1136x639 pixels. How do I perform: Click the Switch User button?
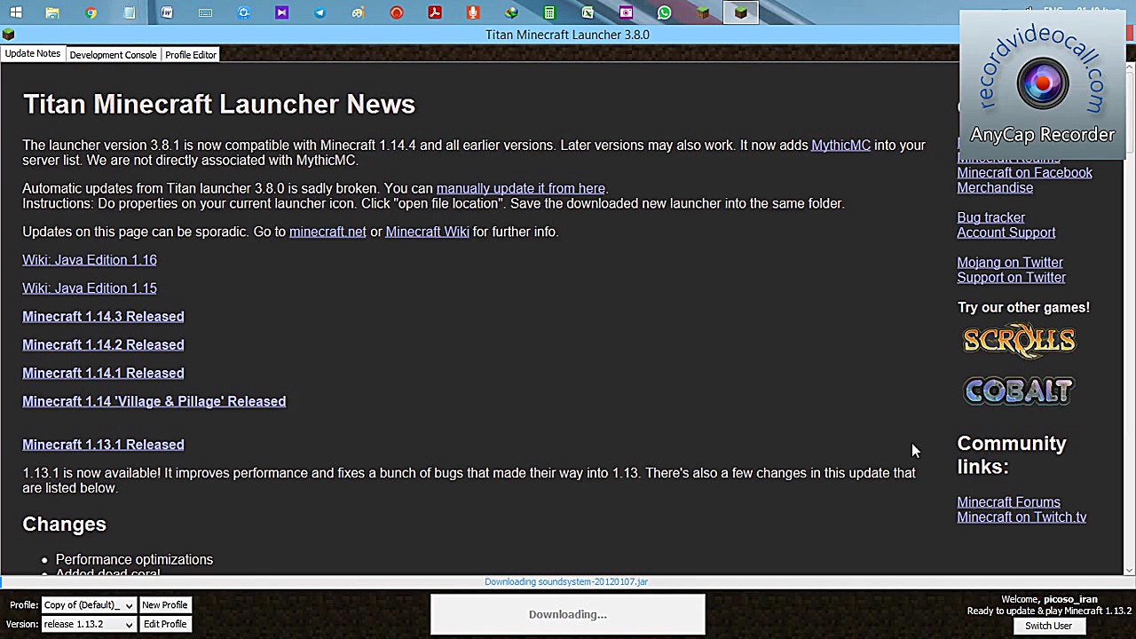click(1048, 627)
